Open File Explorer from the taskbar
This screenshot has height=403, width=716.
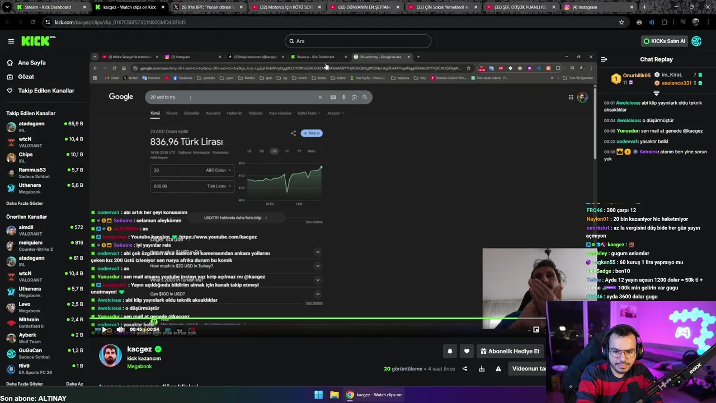pyautogui.click(x=334, y=395)
